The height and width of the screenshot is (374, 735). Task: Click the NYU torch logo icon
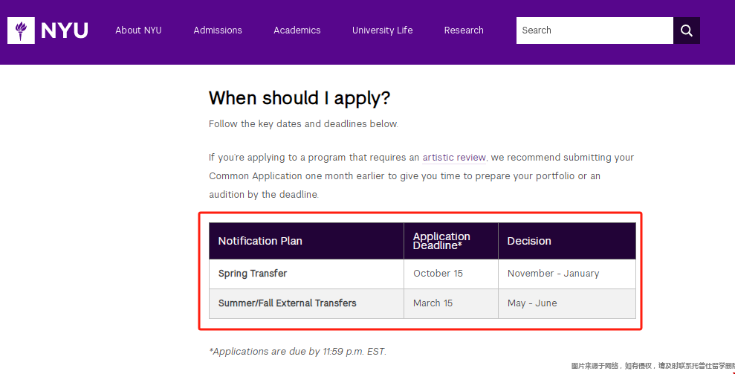coord(21,30)
